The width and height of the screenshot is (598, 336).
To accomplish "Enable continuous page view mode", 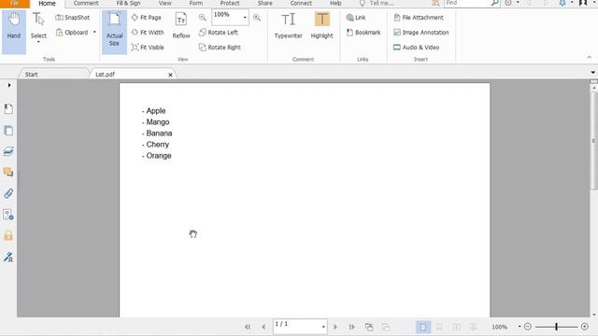I will pos(439,327).
